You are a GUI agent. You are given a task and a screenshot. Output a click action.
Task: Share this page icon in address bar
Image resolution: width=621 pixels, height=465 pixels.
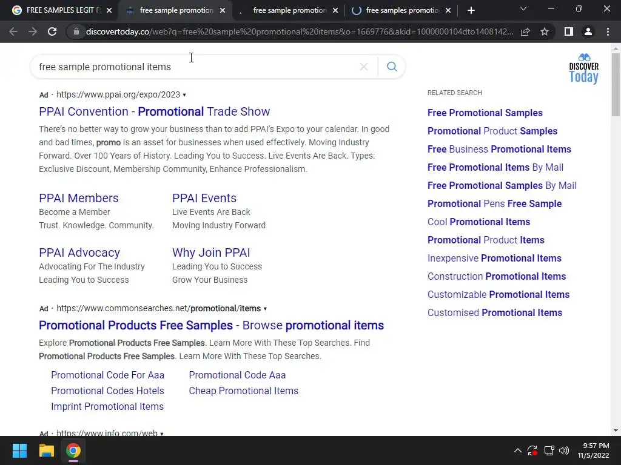[x=525, y=31]
